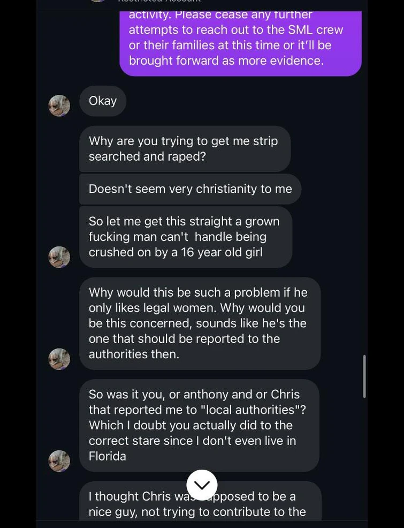Click the "Restricted Account" label in header
This screenshot has height=528, width=404.
pyautogui.click(x=159, y=2)
